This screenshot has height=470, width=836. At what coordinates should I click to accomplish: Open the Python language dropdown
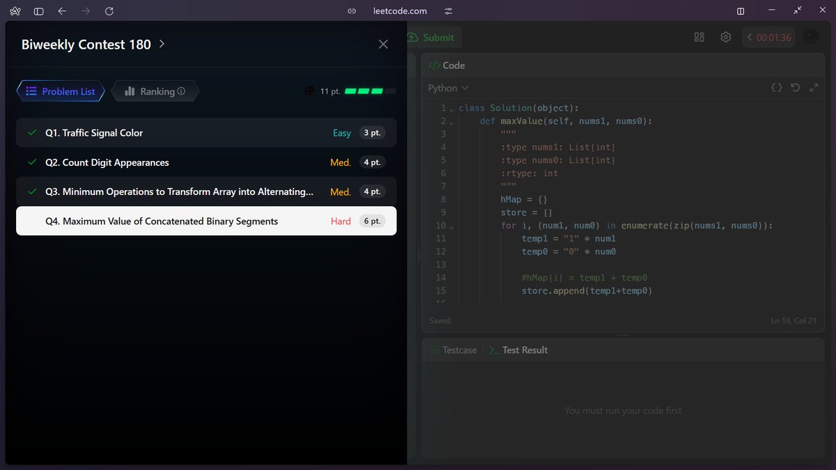pos(448,88)
